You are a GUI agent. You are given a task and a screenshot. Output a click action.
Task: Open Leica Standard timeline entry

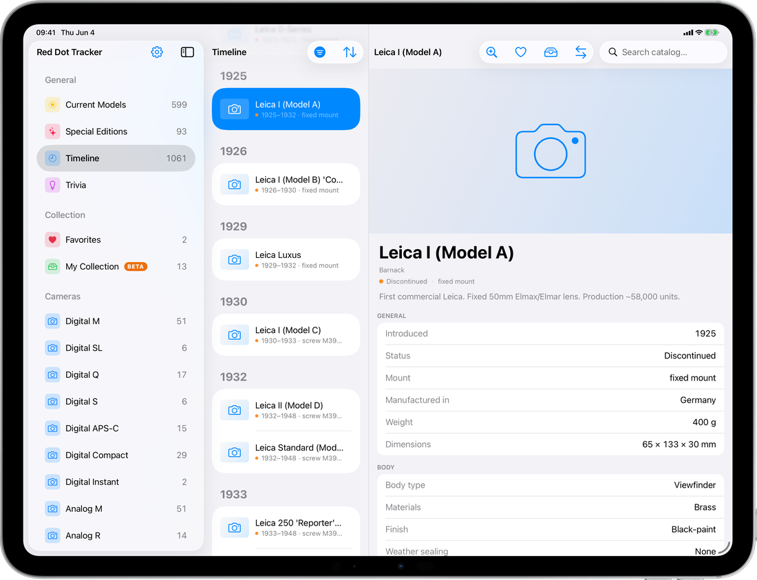click(x=286, y=452)
